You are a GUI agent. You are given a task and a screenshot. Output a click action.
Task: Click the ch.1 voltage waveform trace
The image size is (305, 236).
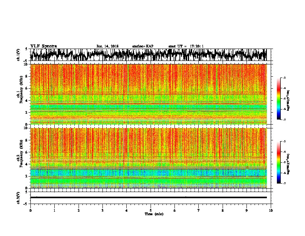tap(148, 55)
